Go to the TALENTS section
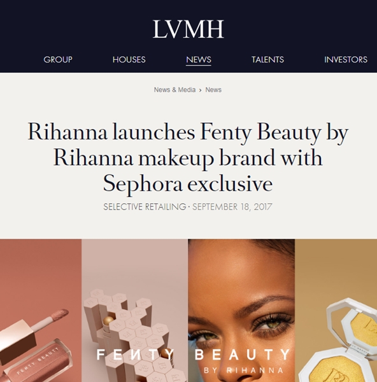 pos(267,59)
